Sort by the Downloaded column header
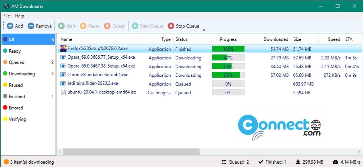The width and height of the screenshot is (363, 167). 269,39
